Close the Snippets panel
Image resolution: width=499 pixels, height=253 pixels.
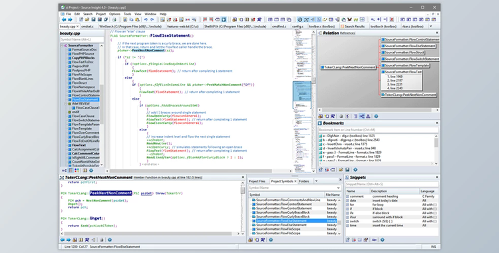[x=436, y=177]
